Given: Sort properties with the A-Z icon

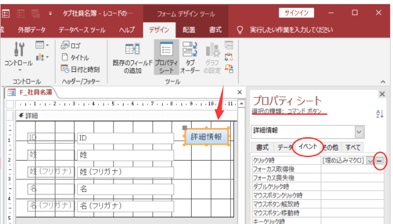Looking at the screenshot, I should tap(380, 114).
